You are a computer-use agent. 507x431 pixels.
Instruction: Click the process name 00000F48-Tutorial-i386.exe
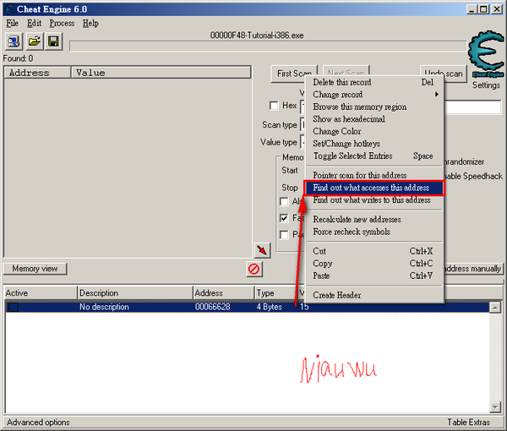click(x=257, y=35)
